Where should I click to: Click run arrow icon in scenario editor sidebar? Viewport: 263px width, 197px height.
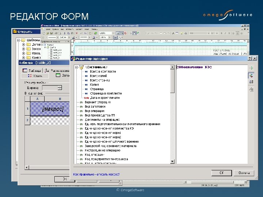click(x=251, y=68)
